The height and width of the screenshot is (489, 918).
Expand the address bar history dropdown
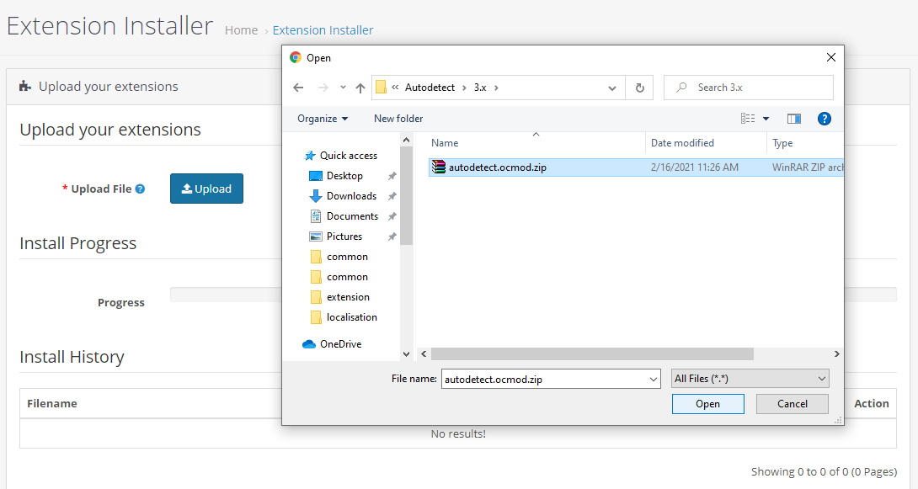coord(611,88)
